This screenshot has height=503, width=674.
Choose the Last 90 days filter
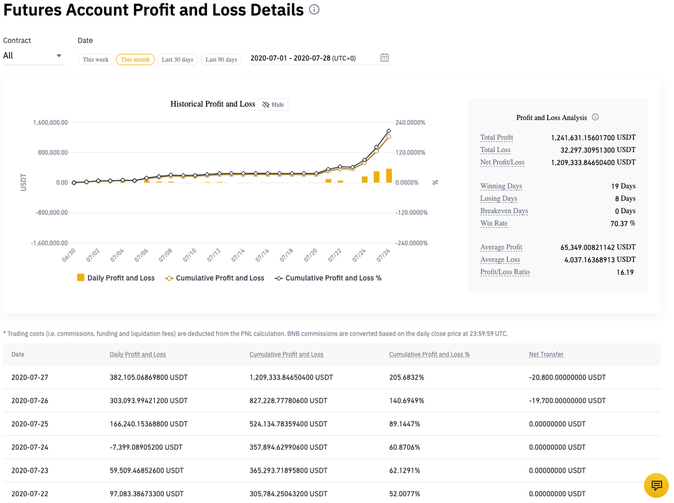tap(221, 60)
